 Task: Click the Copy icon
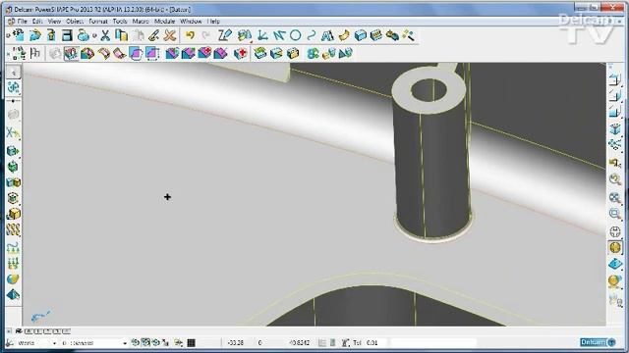pos(121,35)
